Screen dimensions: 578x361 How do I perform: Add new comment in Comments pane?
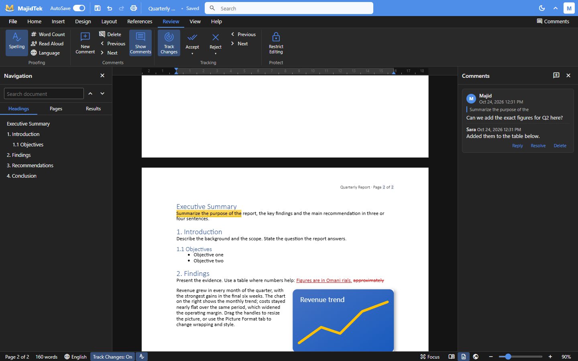tap(556, 75)
